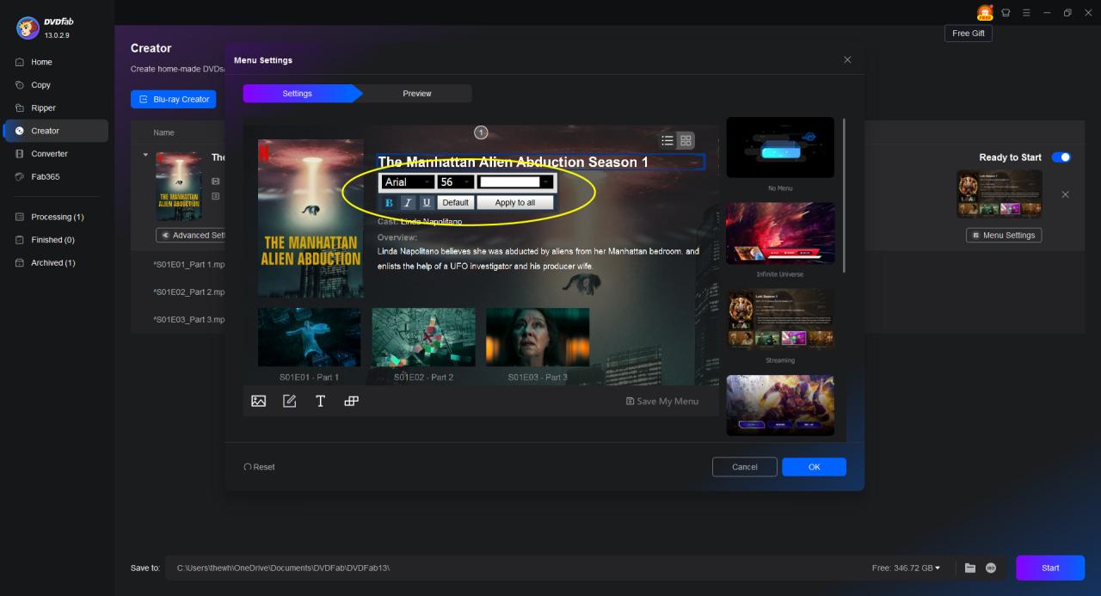Open the white text color dropdown
The width and height of the screenshot is (1101, 596).
tap(515, 182)
